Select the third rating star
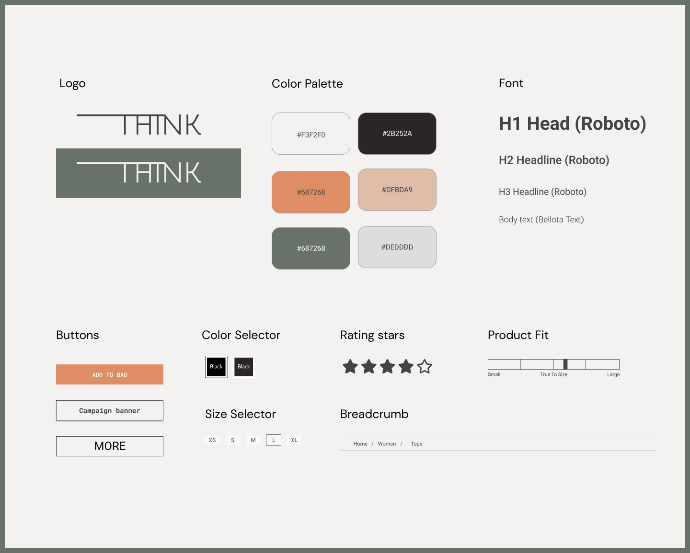Viewport: 690px width, 553px height. pyautogui.click(x=387, y=367)
